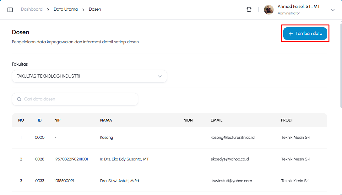Click the ID column header
Screen dimensions: 342x195
click(x=40, y=120)
